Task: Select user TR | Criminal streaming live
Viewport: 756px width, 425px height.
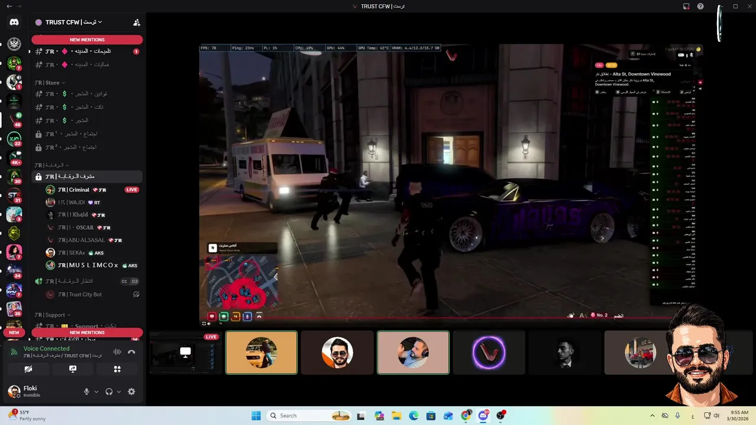Action: click(92, 189)
